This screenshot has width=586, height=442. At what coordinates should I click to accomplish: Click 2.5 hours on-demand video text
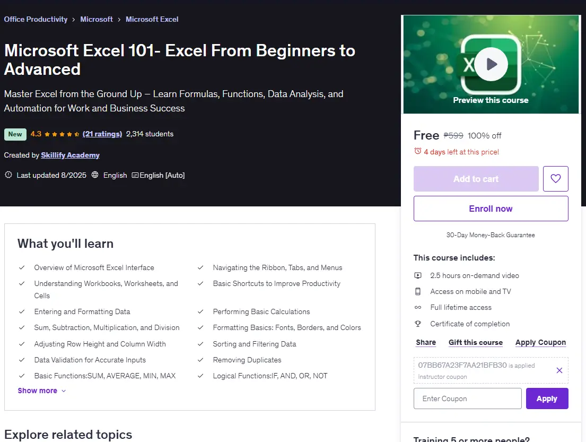[474, 275]
